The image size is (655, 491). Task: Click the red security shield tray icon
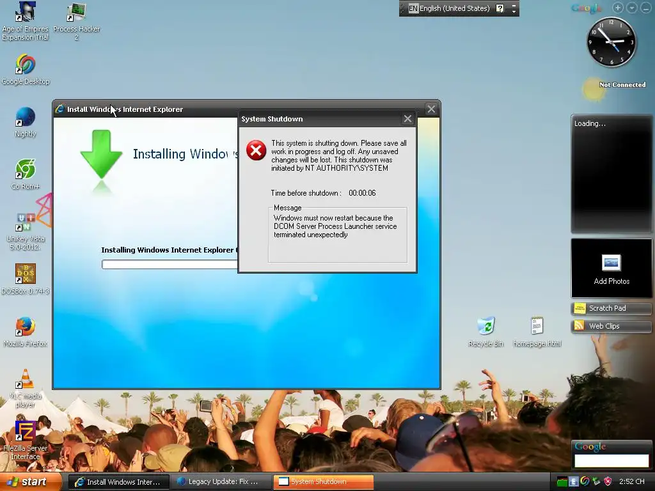coord(608,482)
